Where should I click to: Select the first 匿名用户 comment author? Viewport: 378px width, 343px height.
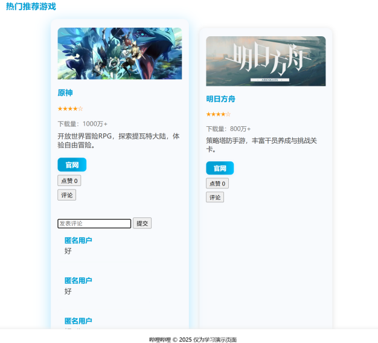(78, 240)
